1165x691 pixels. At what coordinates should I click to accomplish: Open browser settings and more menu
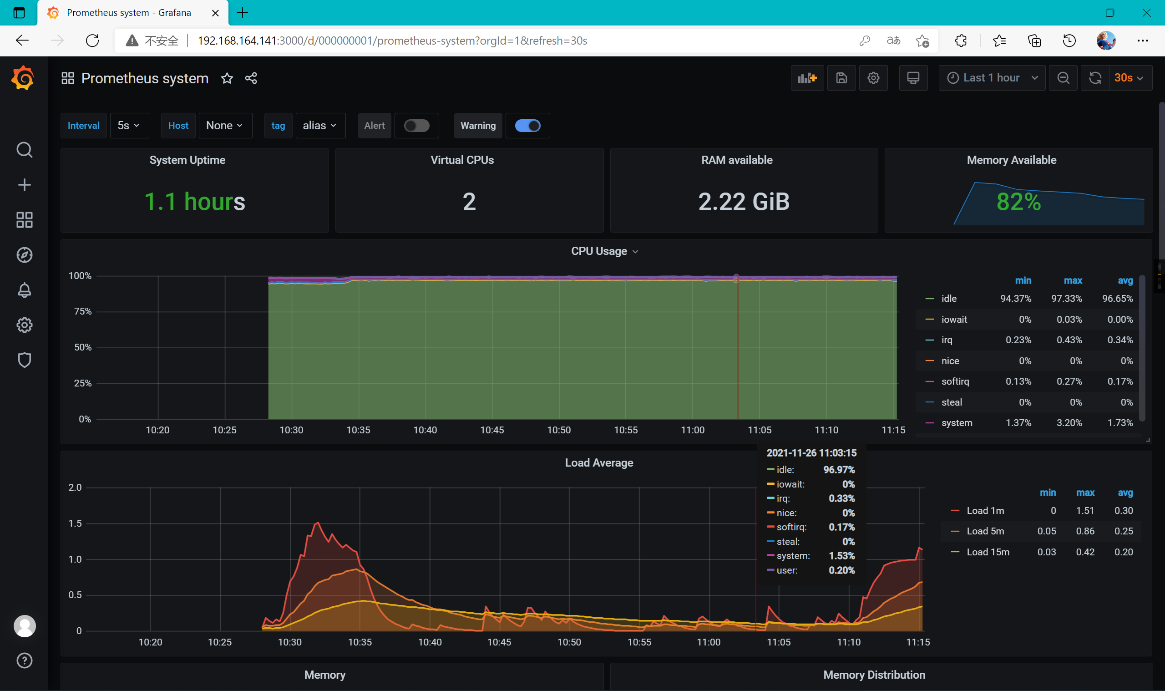1142,41
